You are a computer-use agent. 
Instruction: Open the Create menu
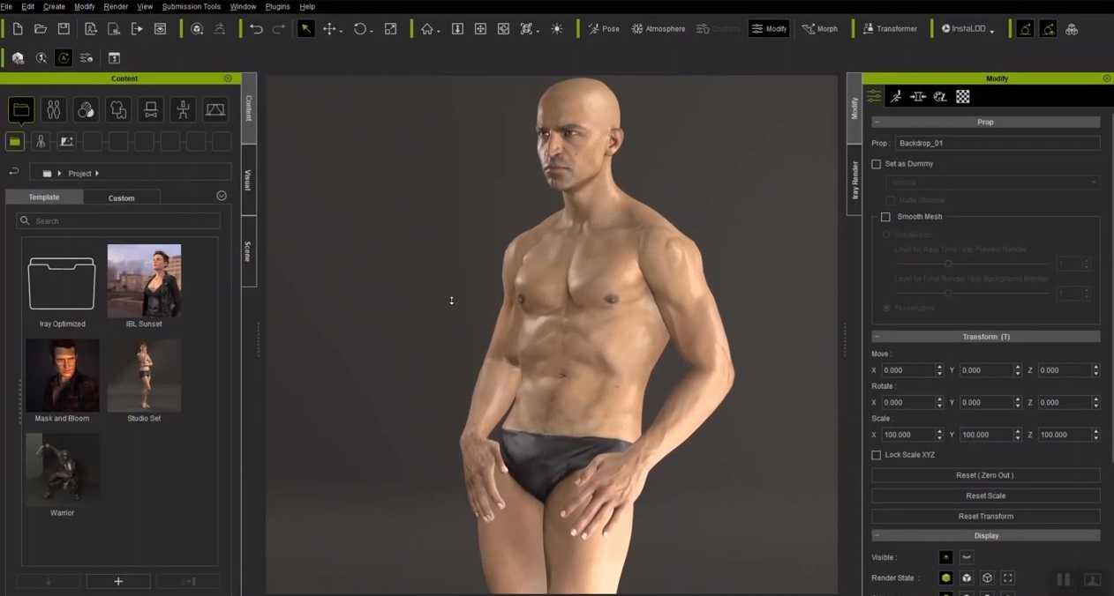point(54,6)
